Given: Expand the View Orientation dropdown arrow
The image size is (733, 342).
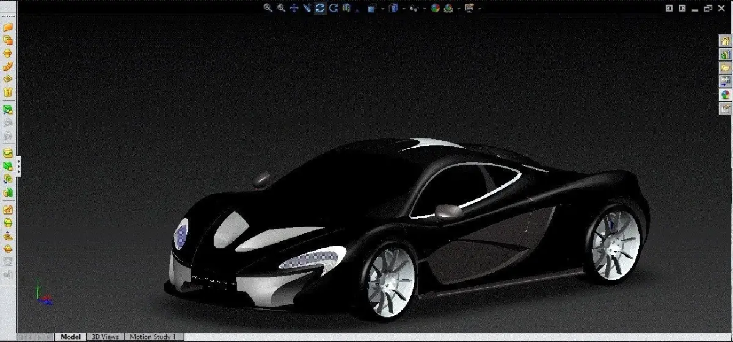Looking at the screenshot, I should point(383,9).
